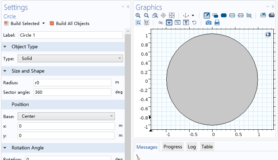Viewport: 278px width, 160px height.
Task: Collapse the Size and Shape section
Action: [5, 71]
